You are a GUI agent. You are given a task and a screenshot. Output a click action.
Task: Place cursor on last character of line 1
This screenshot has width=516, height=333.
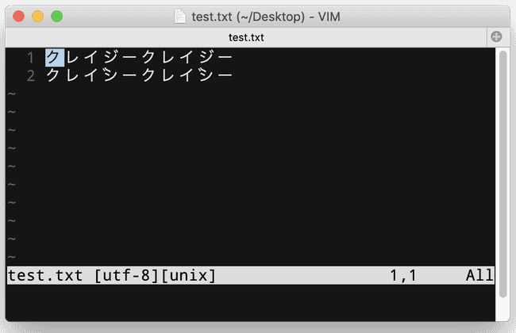point(225,58)
